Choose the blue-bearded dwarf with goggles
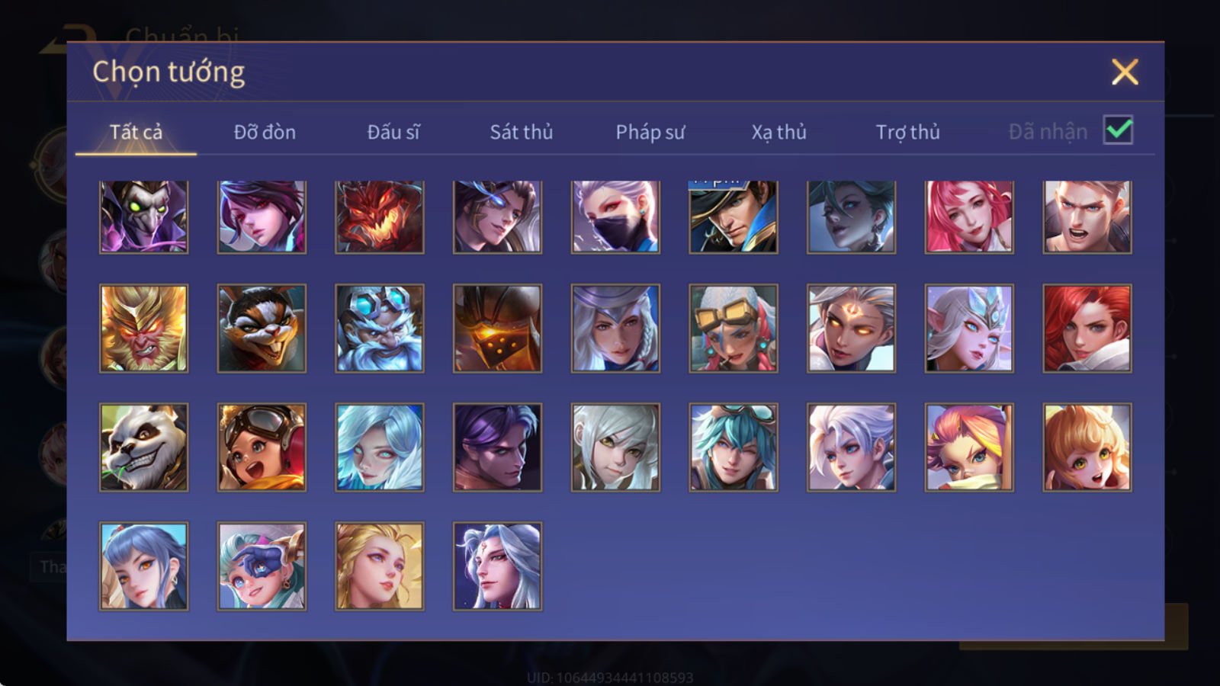 click(380, 329)
